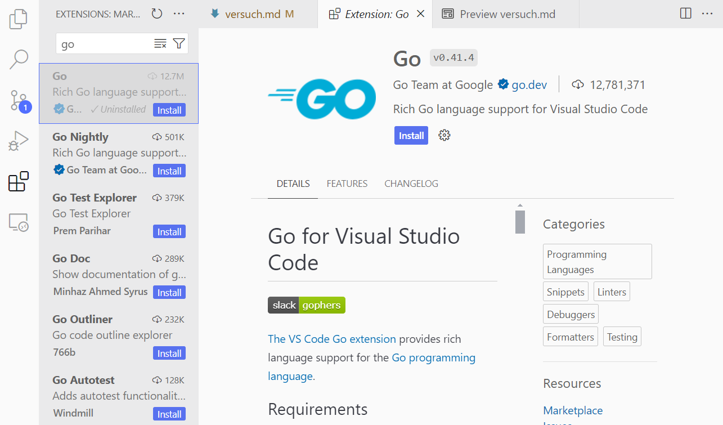This screenshot has width=723, height=425.
Task: Select Go Doc list item
Action: click(119, 276)
